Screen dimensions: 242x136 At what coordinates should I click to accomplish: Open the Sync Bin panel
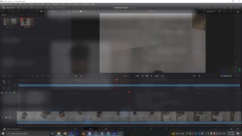23,8
